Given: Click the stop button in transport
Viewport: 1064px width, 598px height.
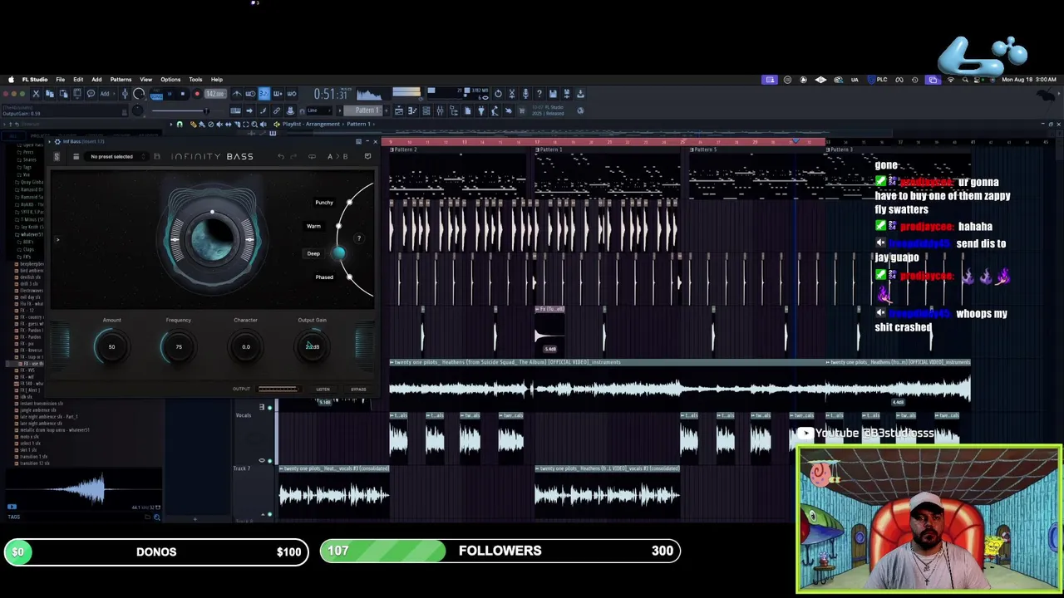Looking at the screenshot, I should 183,93.
